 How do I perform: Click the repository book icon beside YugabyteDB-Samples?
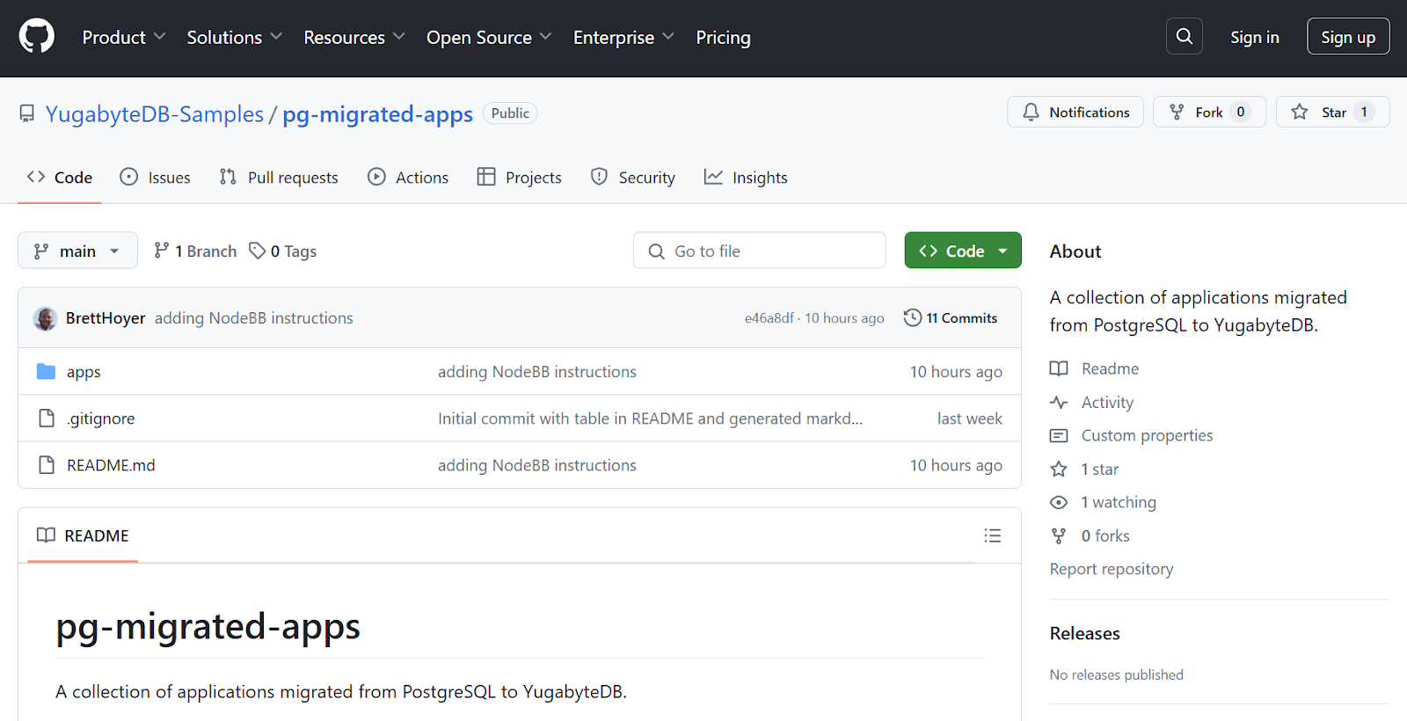click(27, 113)
